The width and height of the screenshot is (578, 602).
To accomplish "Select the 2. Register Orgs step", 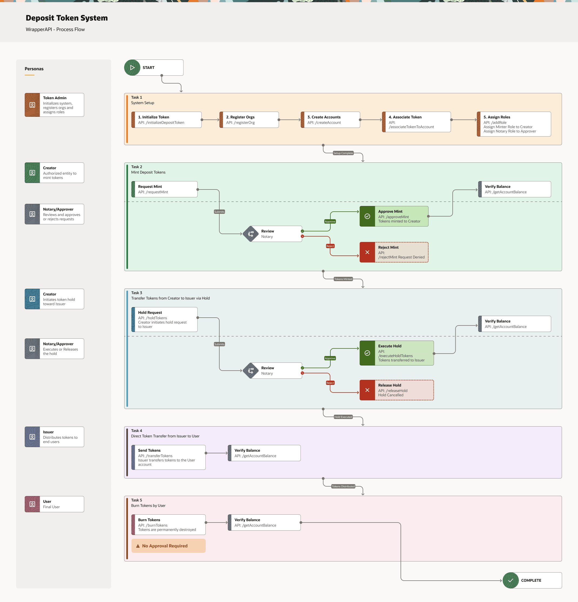I will tap(249, 120).
